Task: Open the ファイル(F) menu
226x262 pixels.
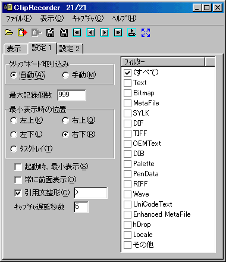Action: click(x=19, y=18)
